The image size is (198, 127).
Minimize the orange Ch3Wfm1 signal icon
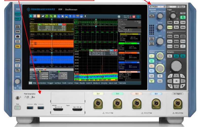138,53
